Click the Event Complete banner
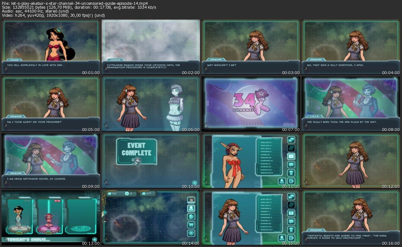Viewport: 402px width, 247px height. click(x=136, y=152)
